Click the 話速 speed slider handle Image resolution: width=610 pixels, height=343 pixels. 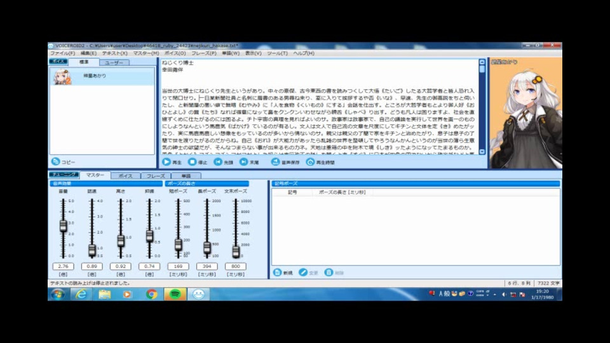click(x=91, y=250)
